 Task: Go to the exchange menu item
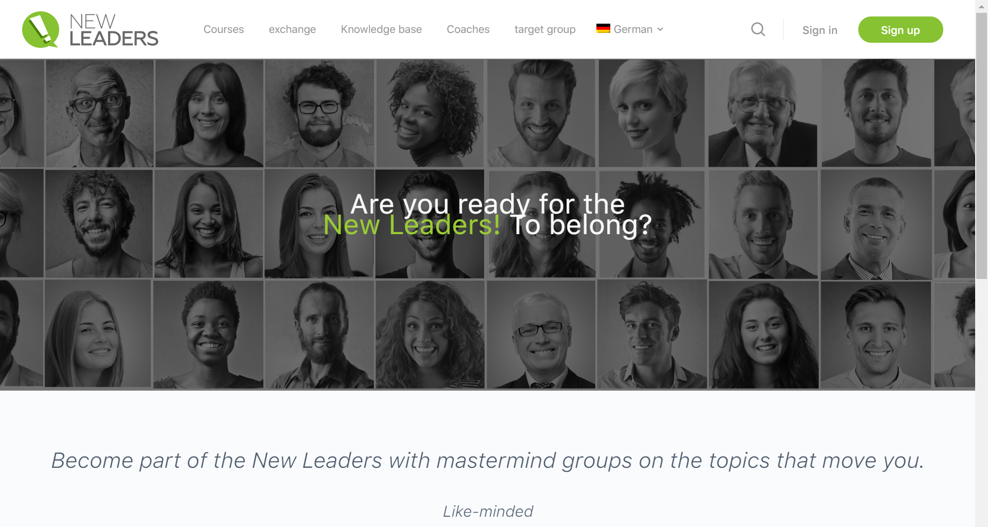pyautogui.click(x=292, y=29)
